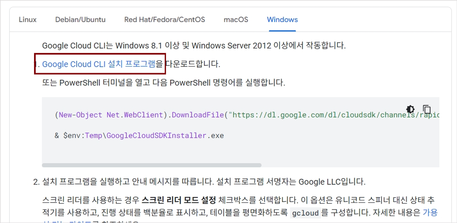Click the inline gcloud code word
457x223 pixels.
(x=305, y=213)
